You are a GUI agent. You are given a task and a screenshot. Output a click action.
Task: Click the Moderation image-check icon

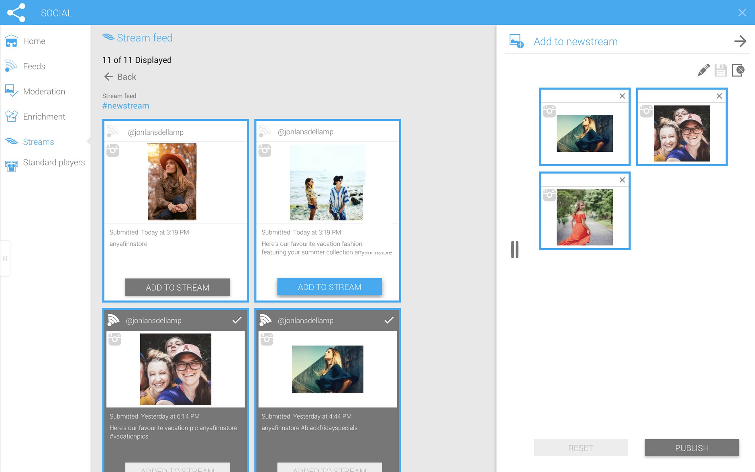click(11, 91)
